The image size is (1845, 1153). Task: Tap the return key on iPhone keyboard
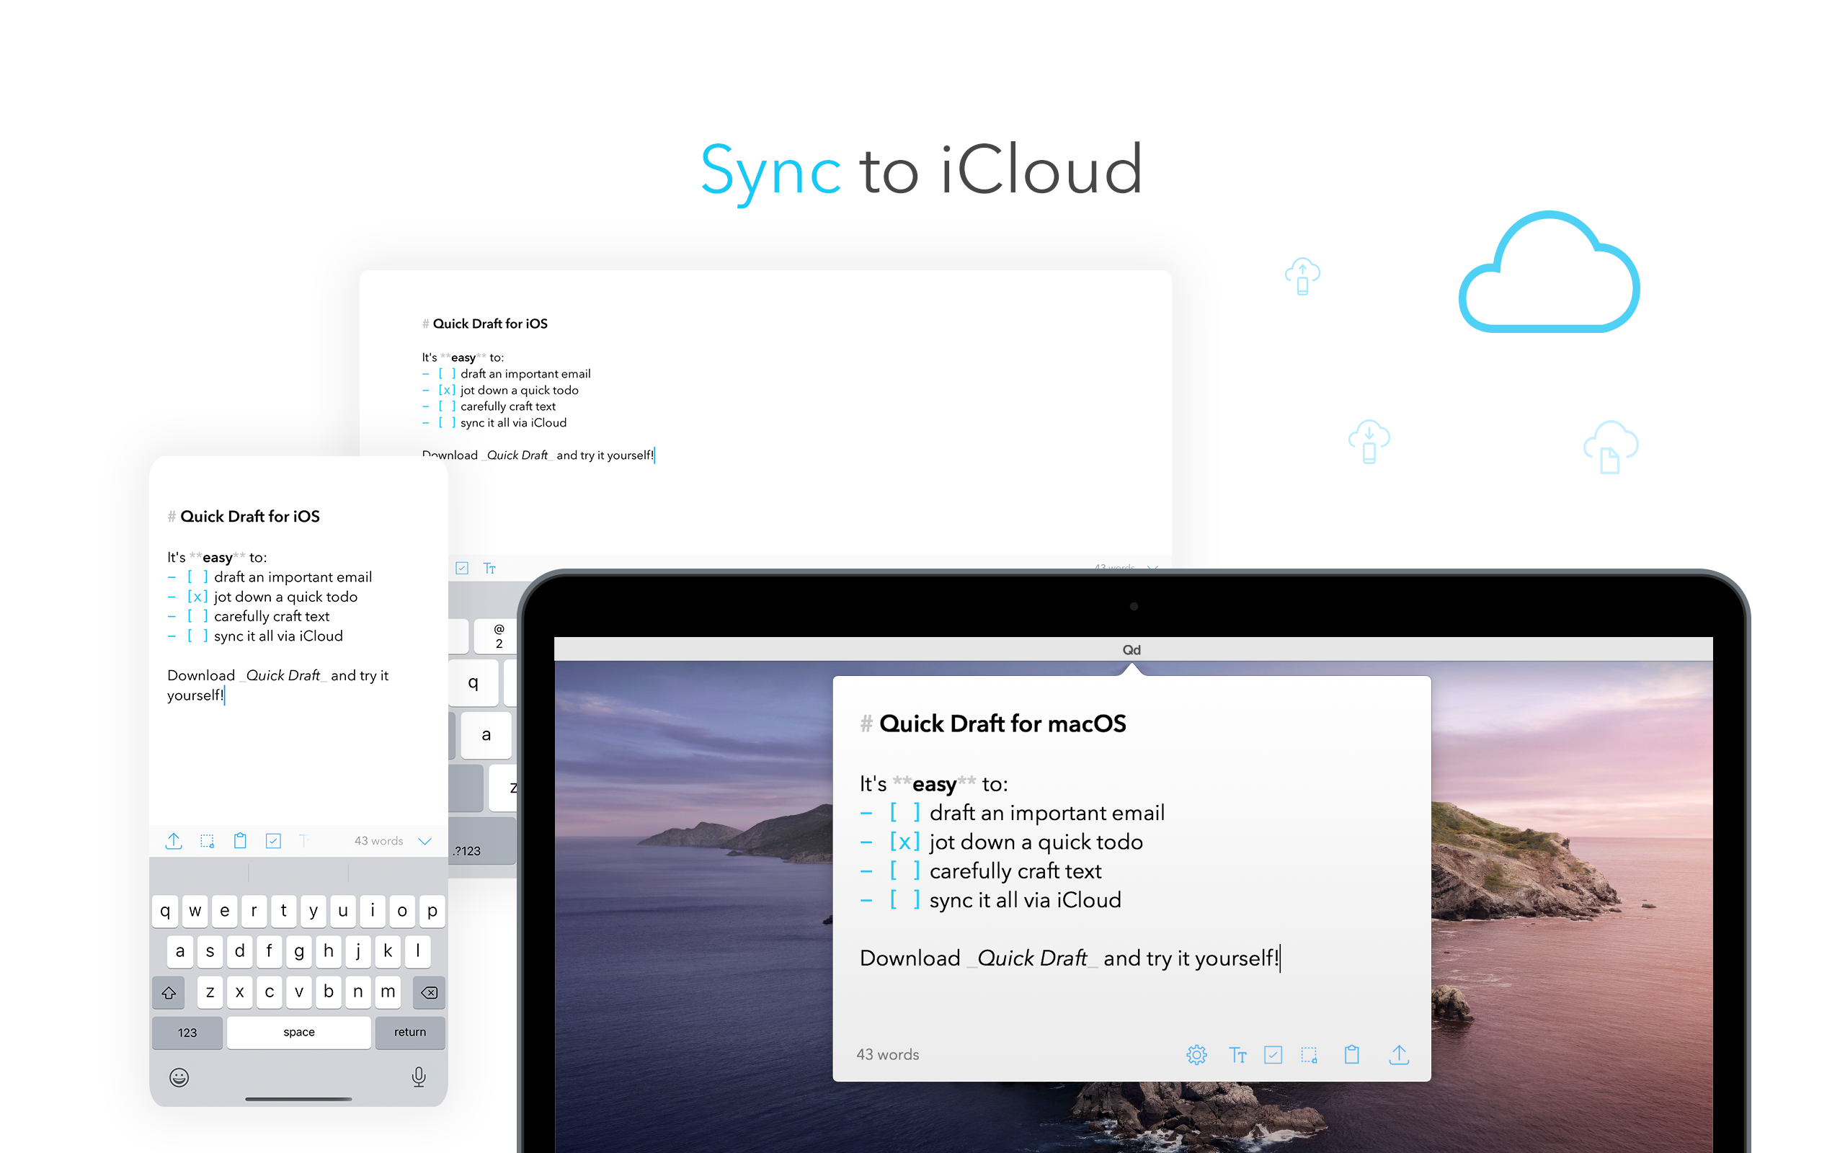pos(410,1033)
